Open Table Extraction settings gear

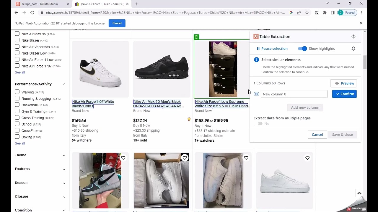[353, 49]
